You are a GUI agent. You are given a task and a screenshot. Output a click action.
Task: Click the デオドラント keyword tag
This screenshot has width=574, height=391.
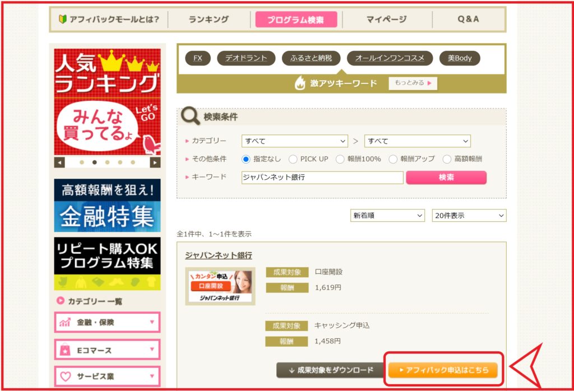tap(246, 58)
